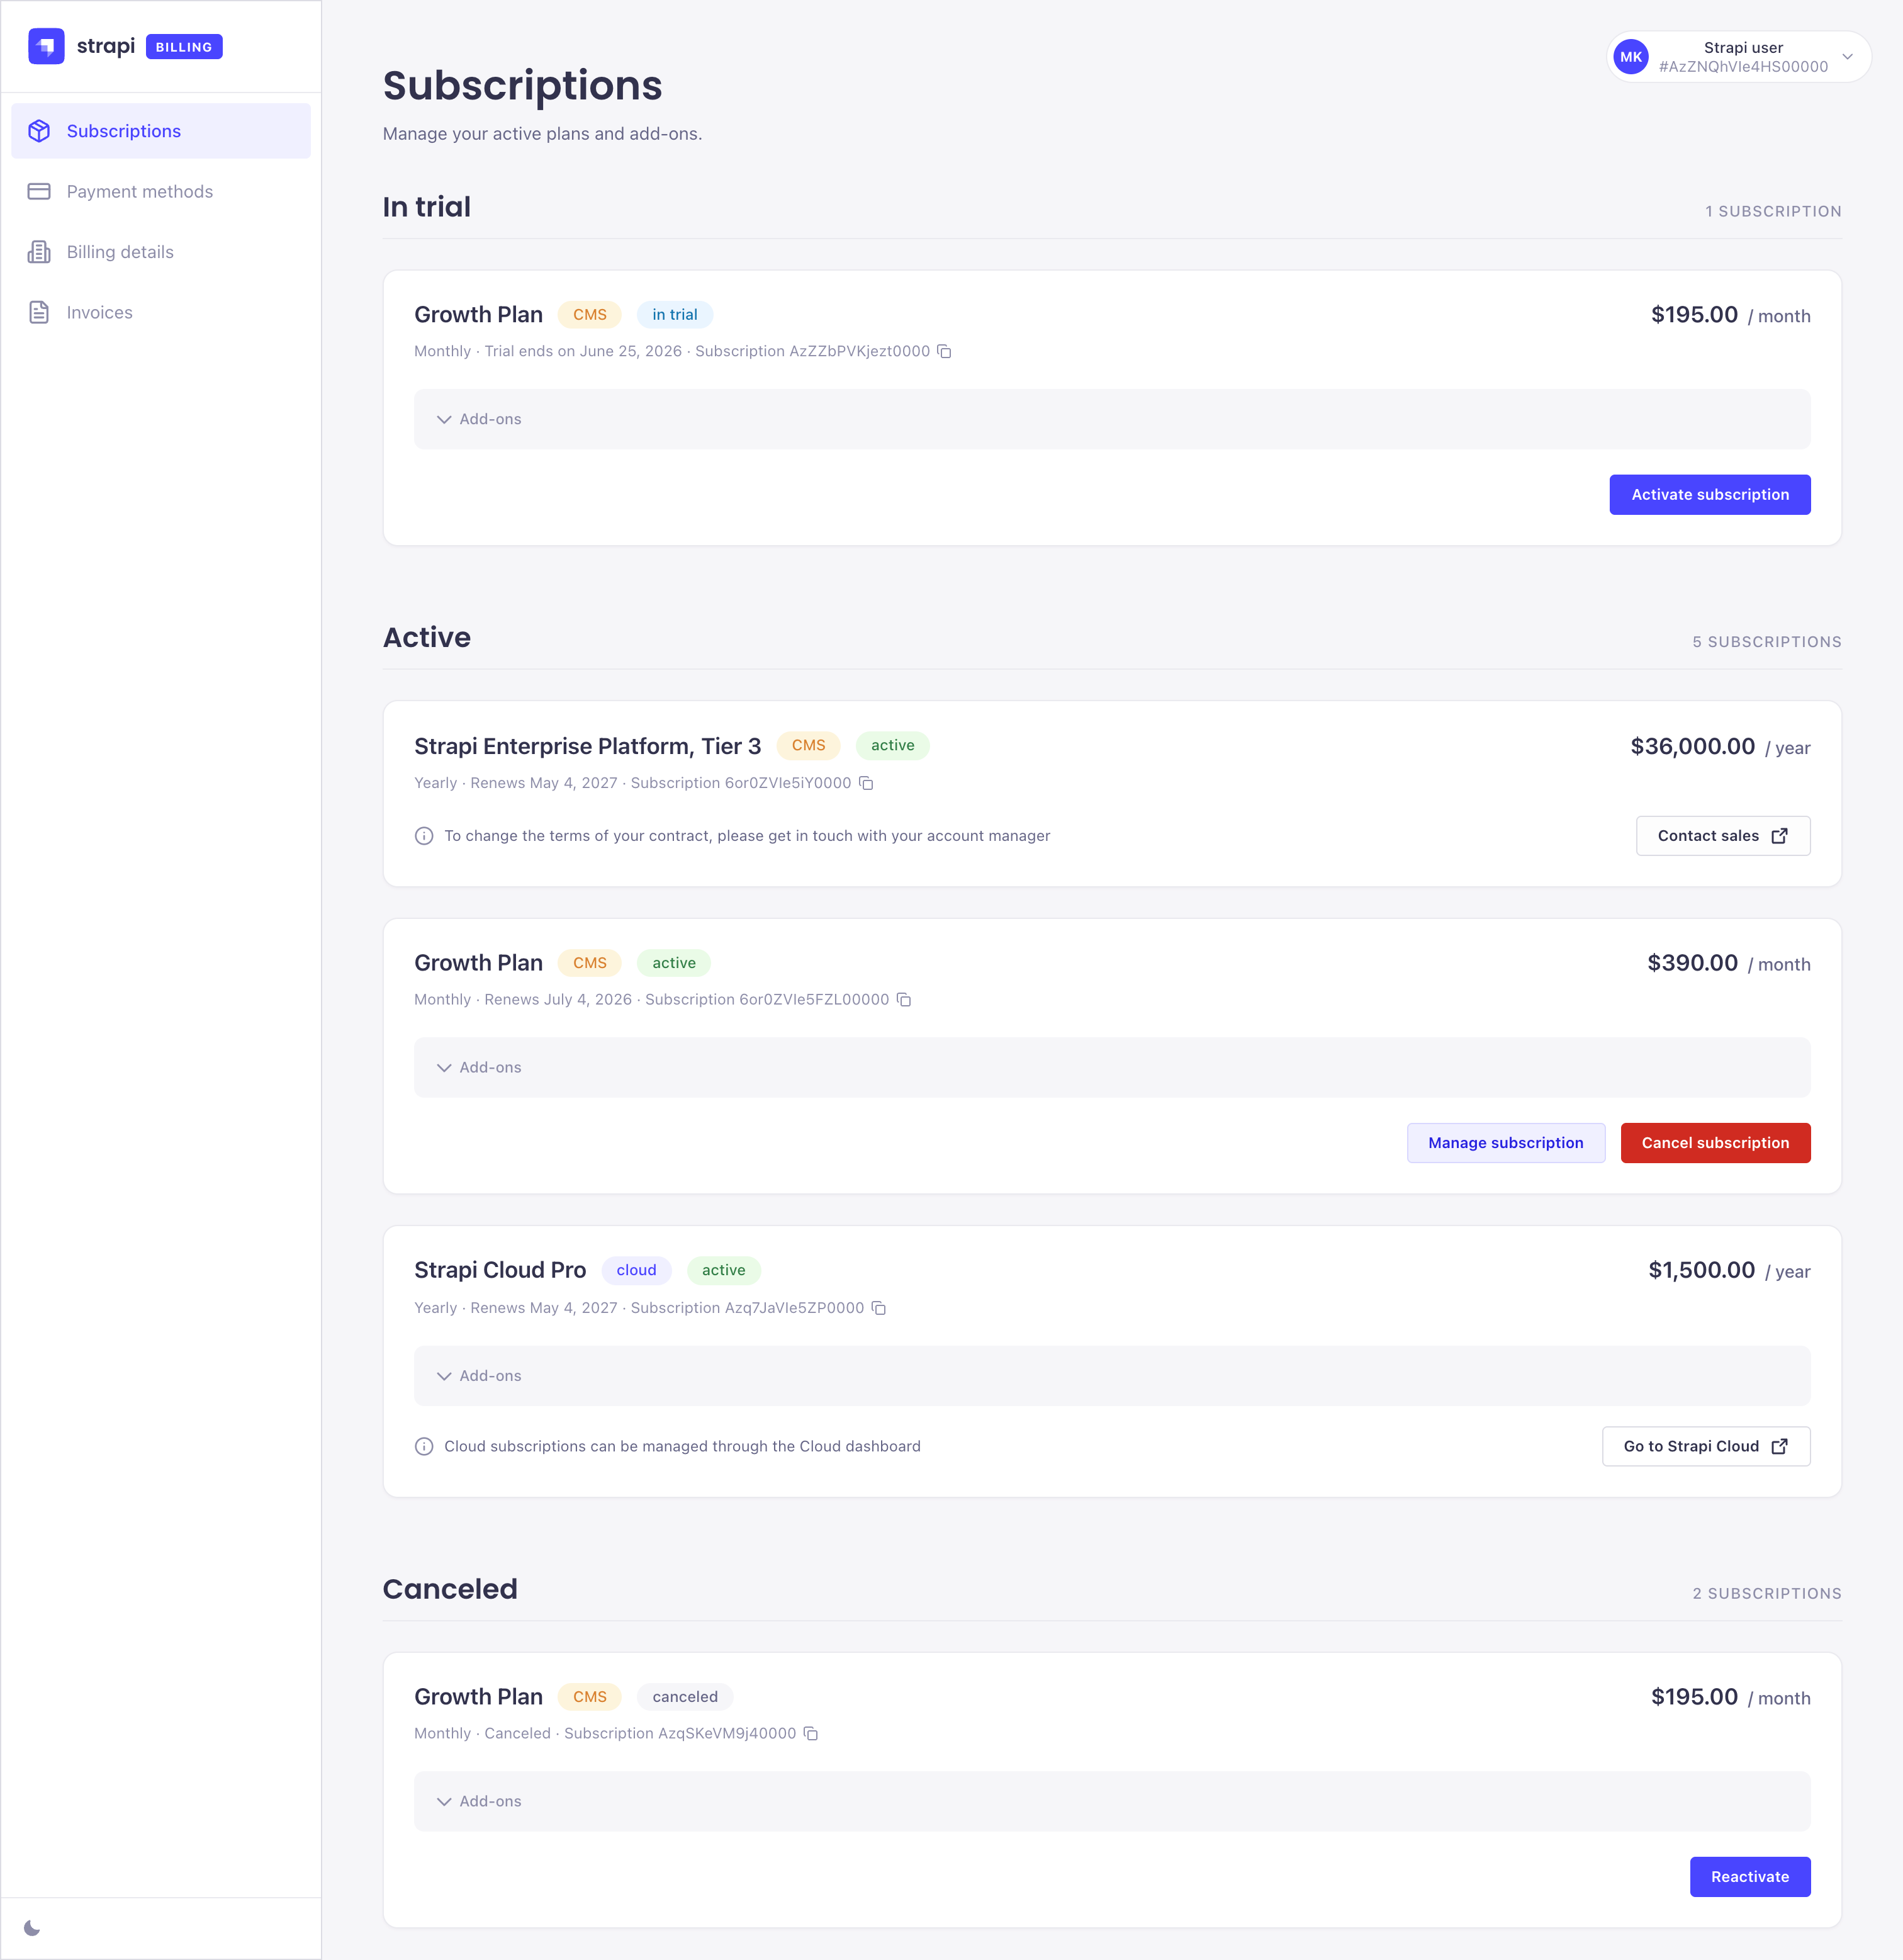Click the Contact sales button

click(x=1723, y=836)
